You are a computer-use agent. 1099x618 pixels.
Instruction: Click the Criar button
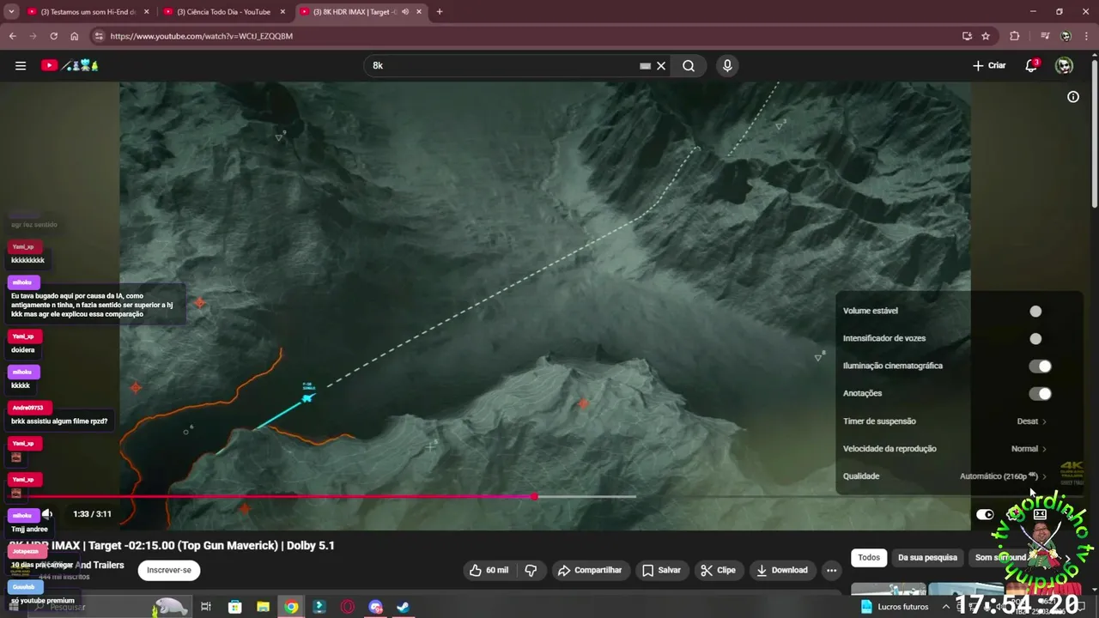989,65
